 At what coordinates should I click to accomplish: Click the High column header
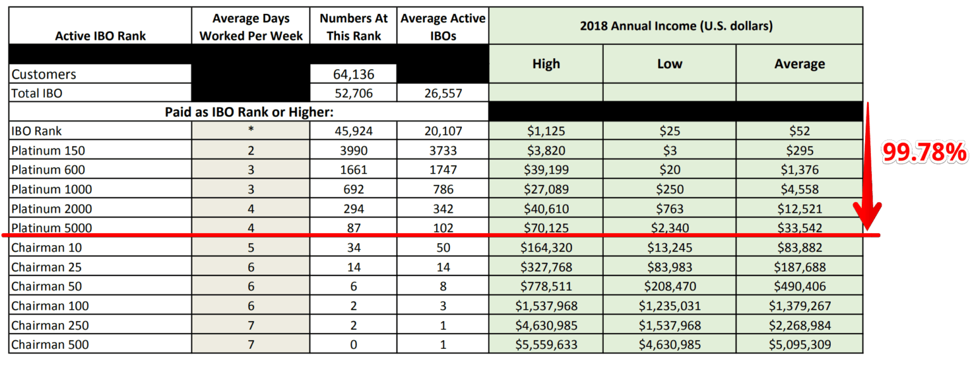coord(546,64)
